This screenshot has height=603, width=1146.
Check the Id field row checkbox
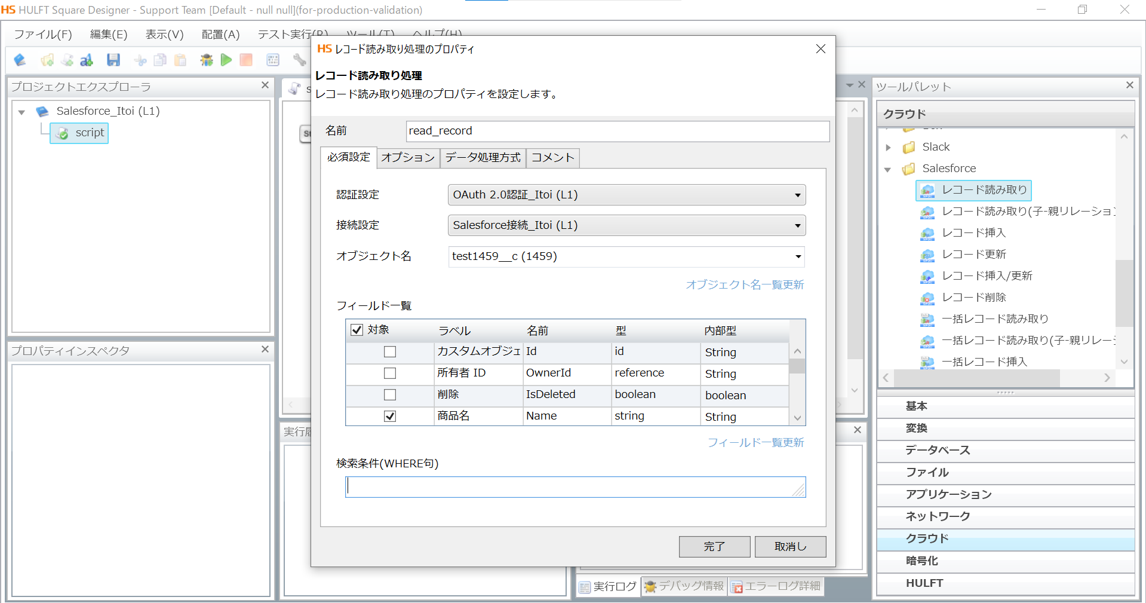390,351
